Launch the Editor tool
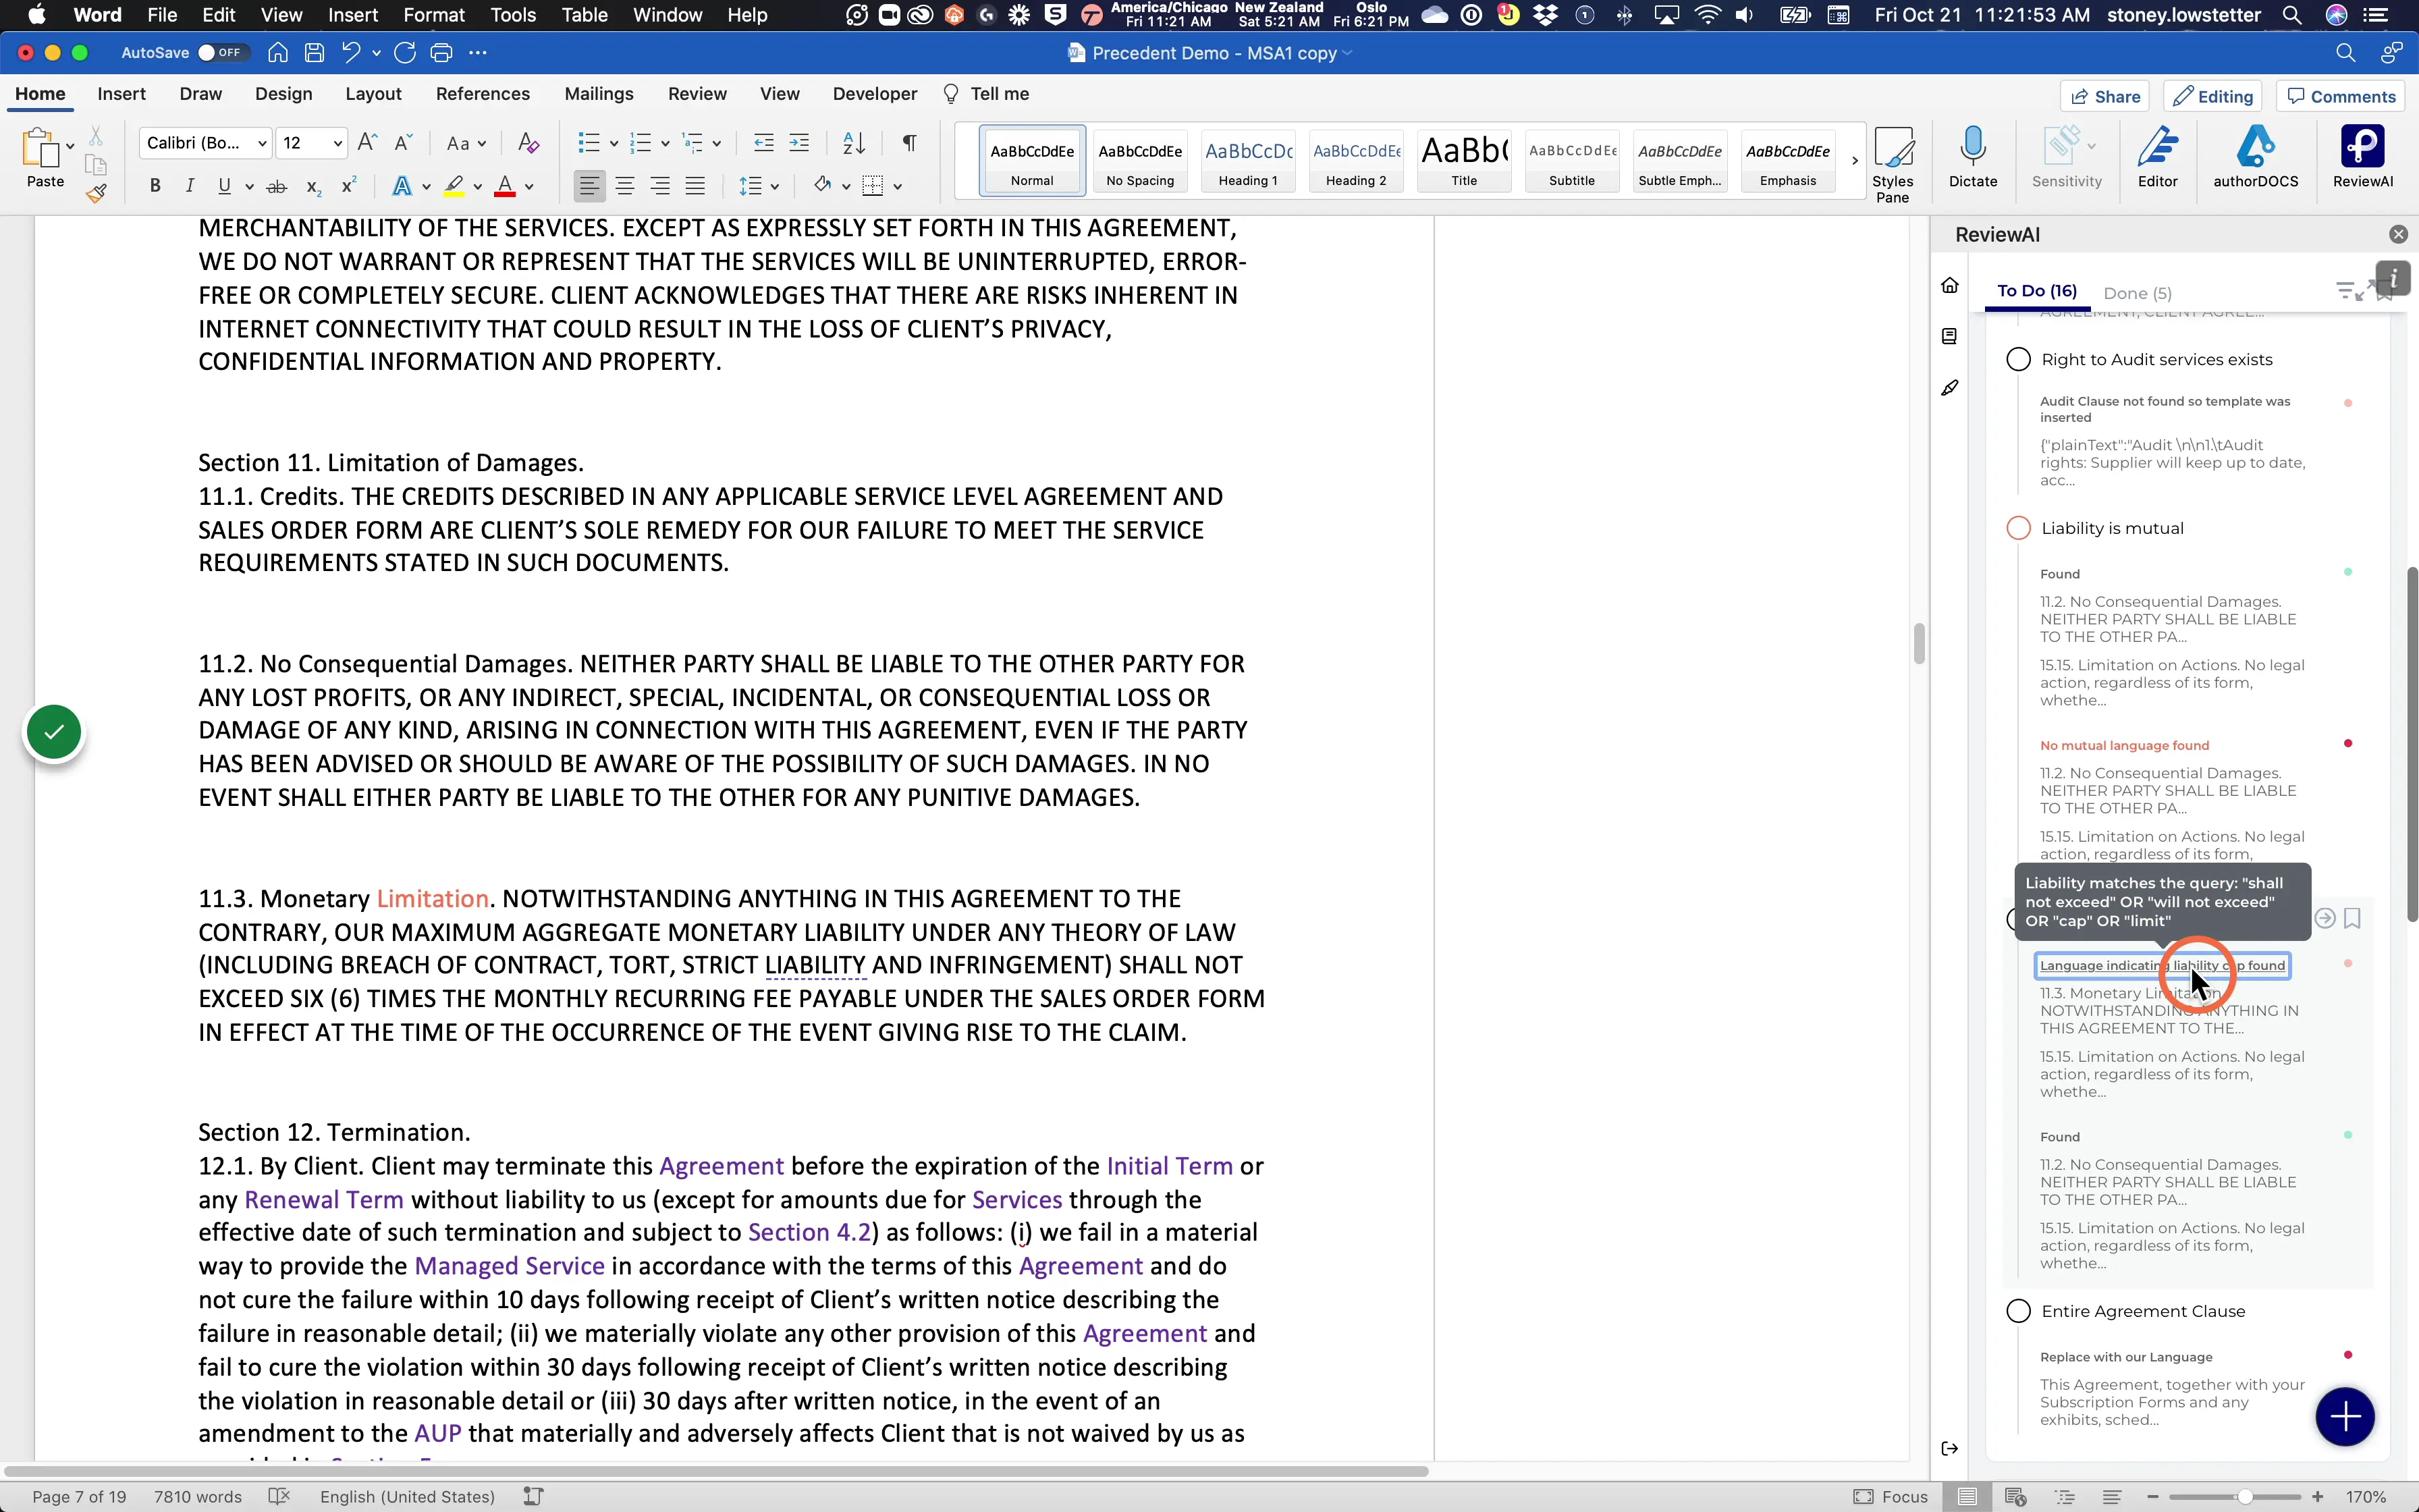2419x1512 pixels. tap(2157, 157)
